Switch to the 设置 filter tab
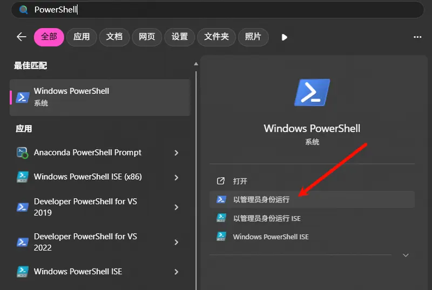The height and width of the screenshot is (290, 432). coord(180,37)
